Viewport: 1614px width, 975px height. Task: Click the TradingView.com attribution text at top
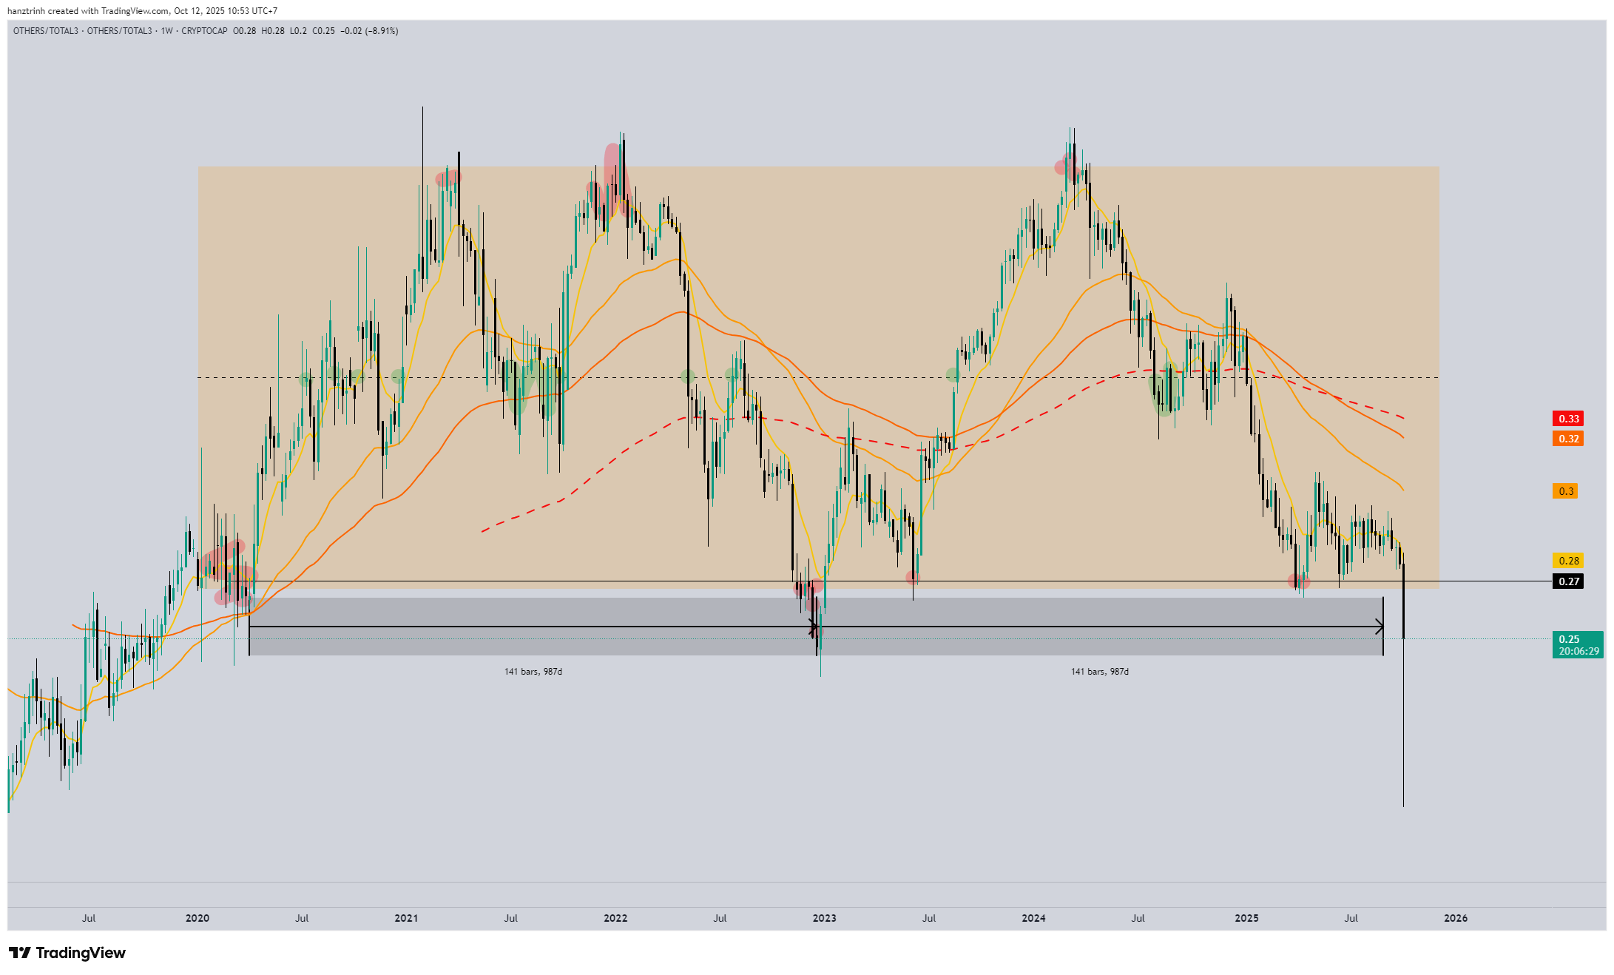point(134,11)
